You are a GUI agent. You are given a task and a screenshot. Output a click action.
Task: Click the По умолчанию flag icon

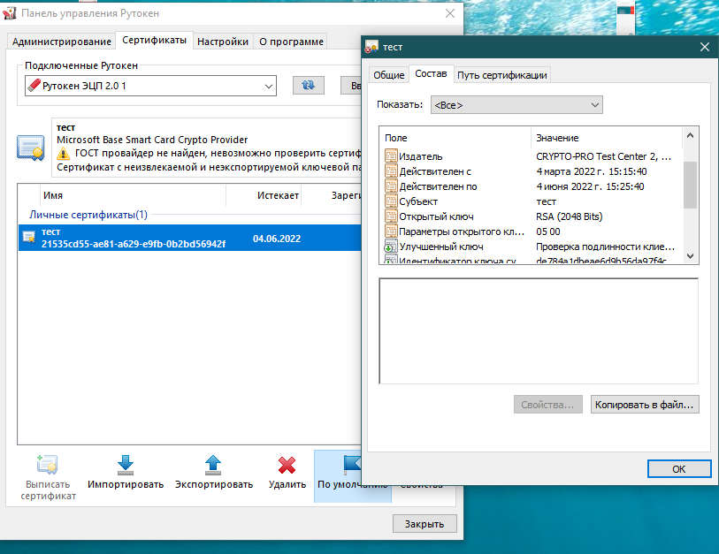pos(352,465)
